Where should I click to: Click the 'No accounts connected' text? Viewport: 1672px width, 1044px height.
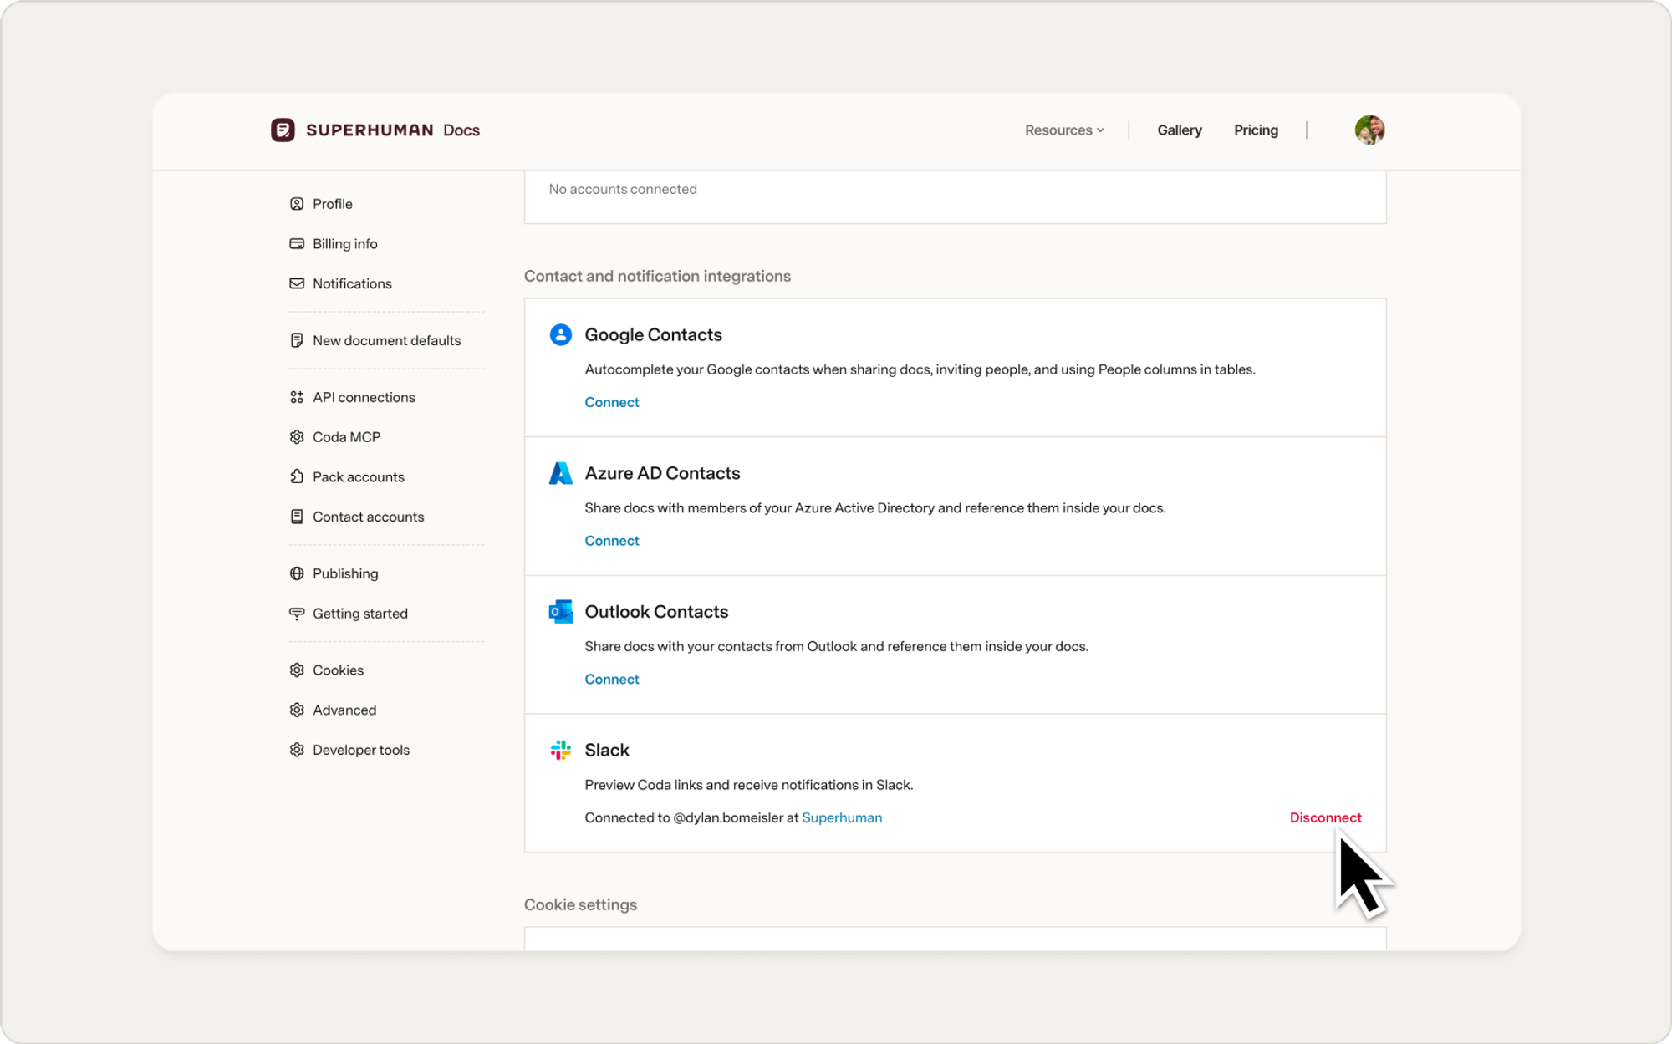(x=623, y=189)
